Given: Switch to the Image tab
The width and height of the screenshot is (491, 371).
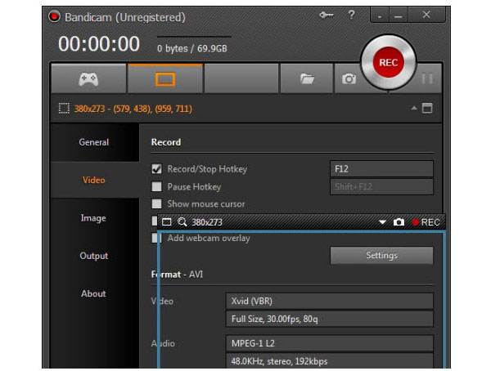Looking at the screenshot, I should [x=94, y=218].
